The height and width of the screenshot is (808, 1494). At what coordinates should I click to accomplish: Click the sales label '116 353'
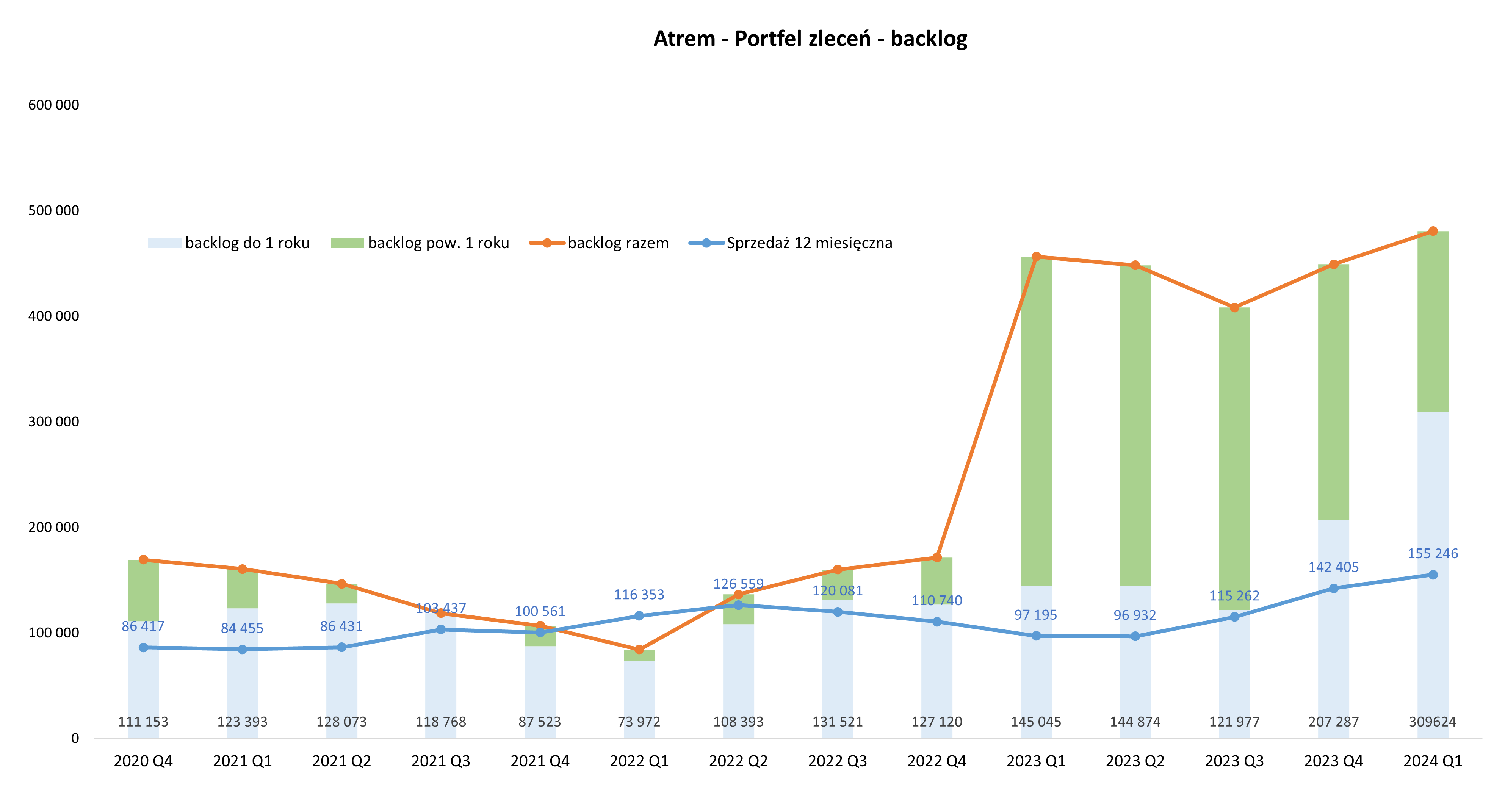coord(639,595)
